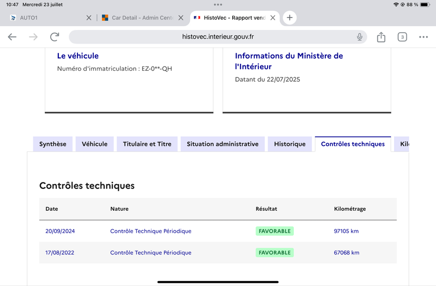Open the Historique tab

[x=289, y=144]
